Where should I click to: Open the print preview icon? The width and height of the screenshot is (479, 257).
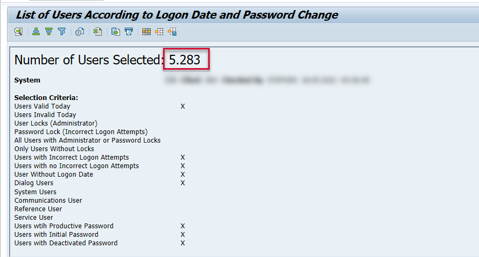[x=80, y=32]
